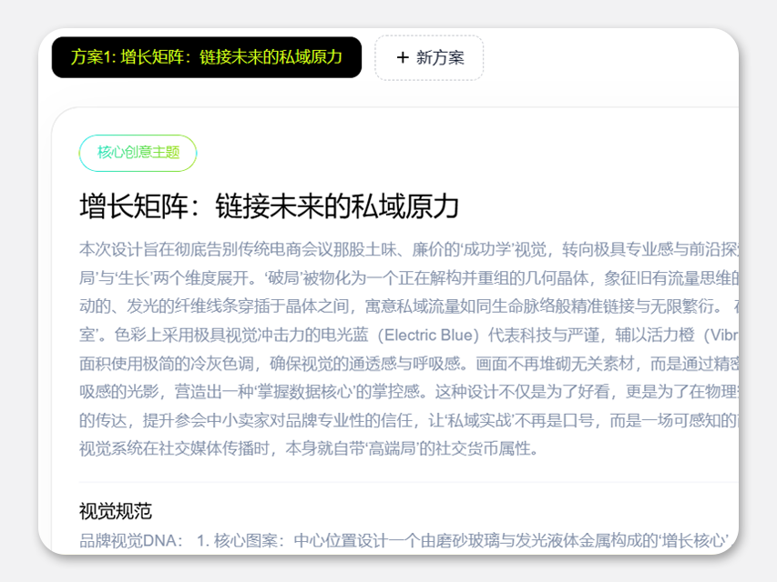777x582 pixels.
Task: Click the line starting 的传达，提升参会中小卖家
Action: click(409, 421)
